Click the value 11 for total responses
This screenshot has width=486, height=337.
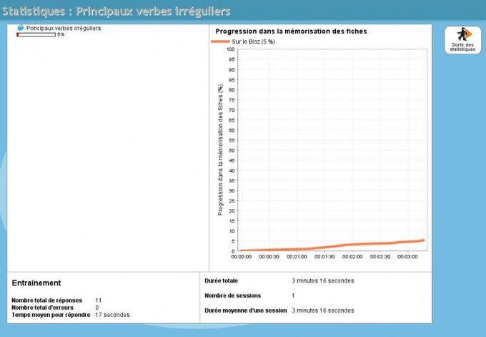coord(98,301)
